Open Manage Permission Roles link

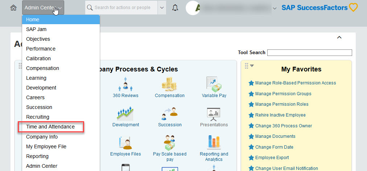point(282,104)
